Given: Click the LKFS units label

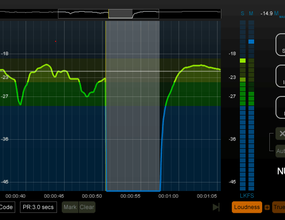Looking at the screenshot, I should click(247, 196).
